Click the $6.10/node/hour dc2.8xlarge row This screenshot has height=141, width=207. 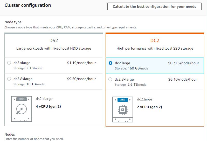pos(155,82)
